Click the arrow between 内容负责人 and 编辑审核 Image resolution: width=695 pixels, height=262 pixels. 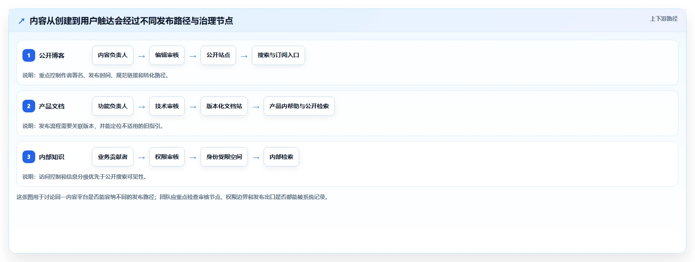click(x=142, y=56)
